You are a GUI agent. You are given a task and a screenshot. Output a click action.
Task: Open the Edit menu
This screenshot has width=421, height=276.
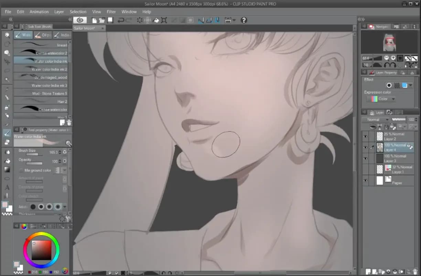(21, 12)
